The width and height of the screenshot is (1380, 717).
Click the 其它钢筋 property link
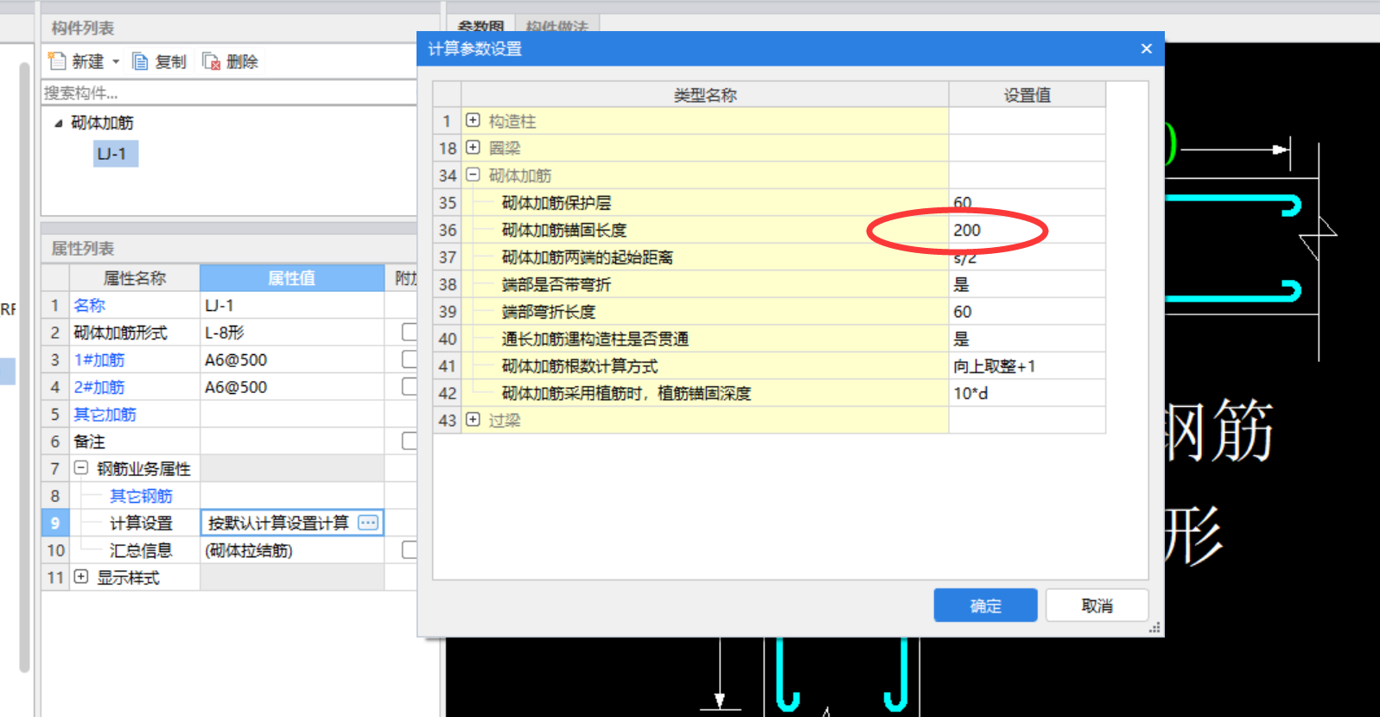click(141, 496)
